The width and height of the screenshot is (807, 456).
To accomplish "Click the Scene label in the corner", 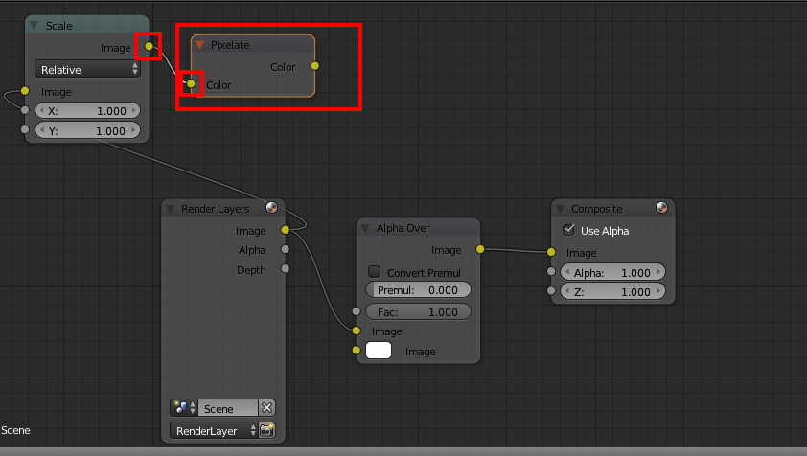I will pos(15,430).
